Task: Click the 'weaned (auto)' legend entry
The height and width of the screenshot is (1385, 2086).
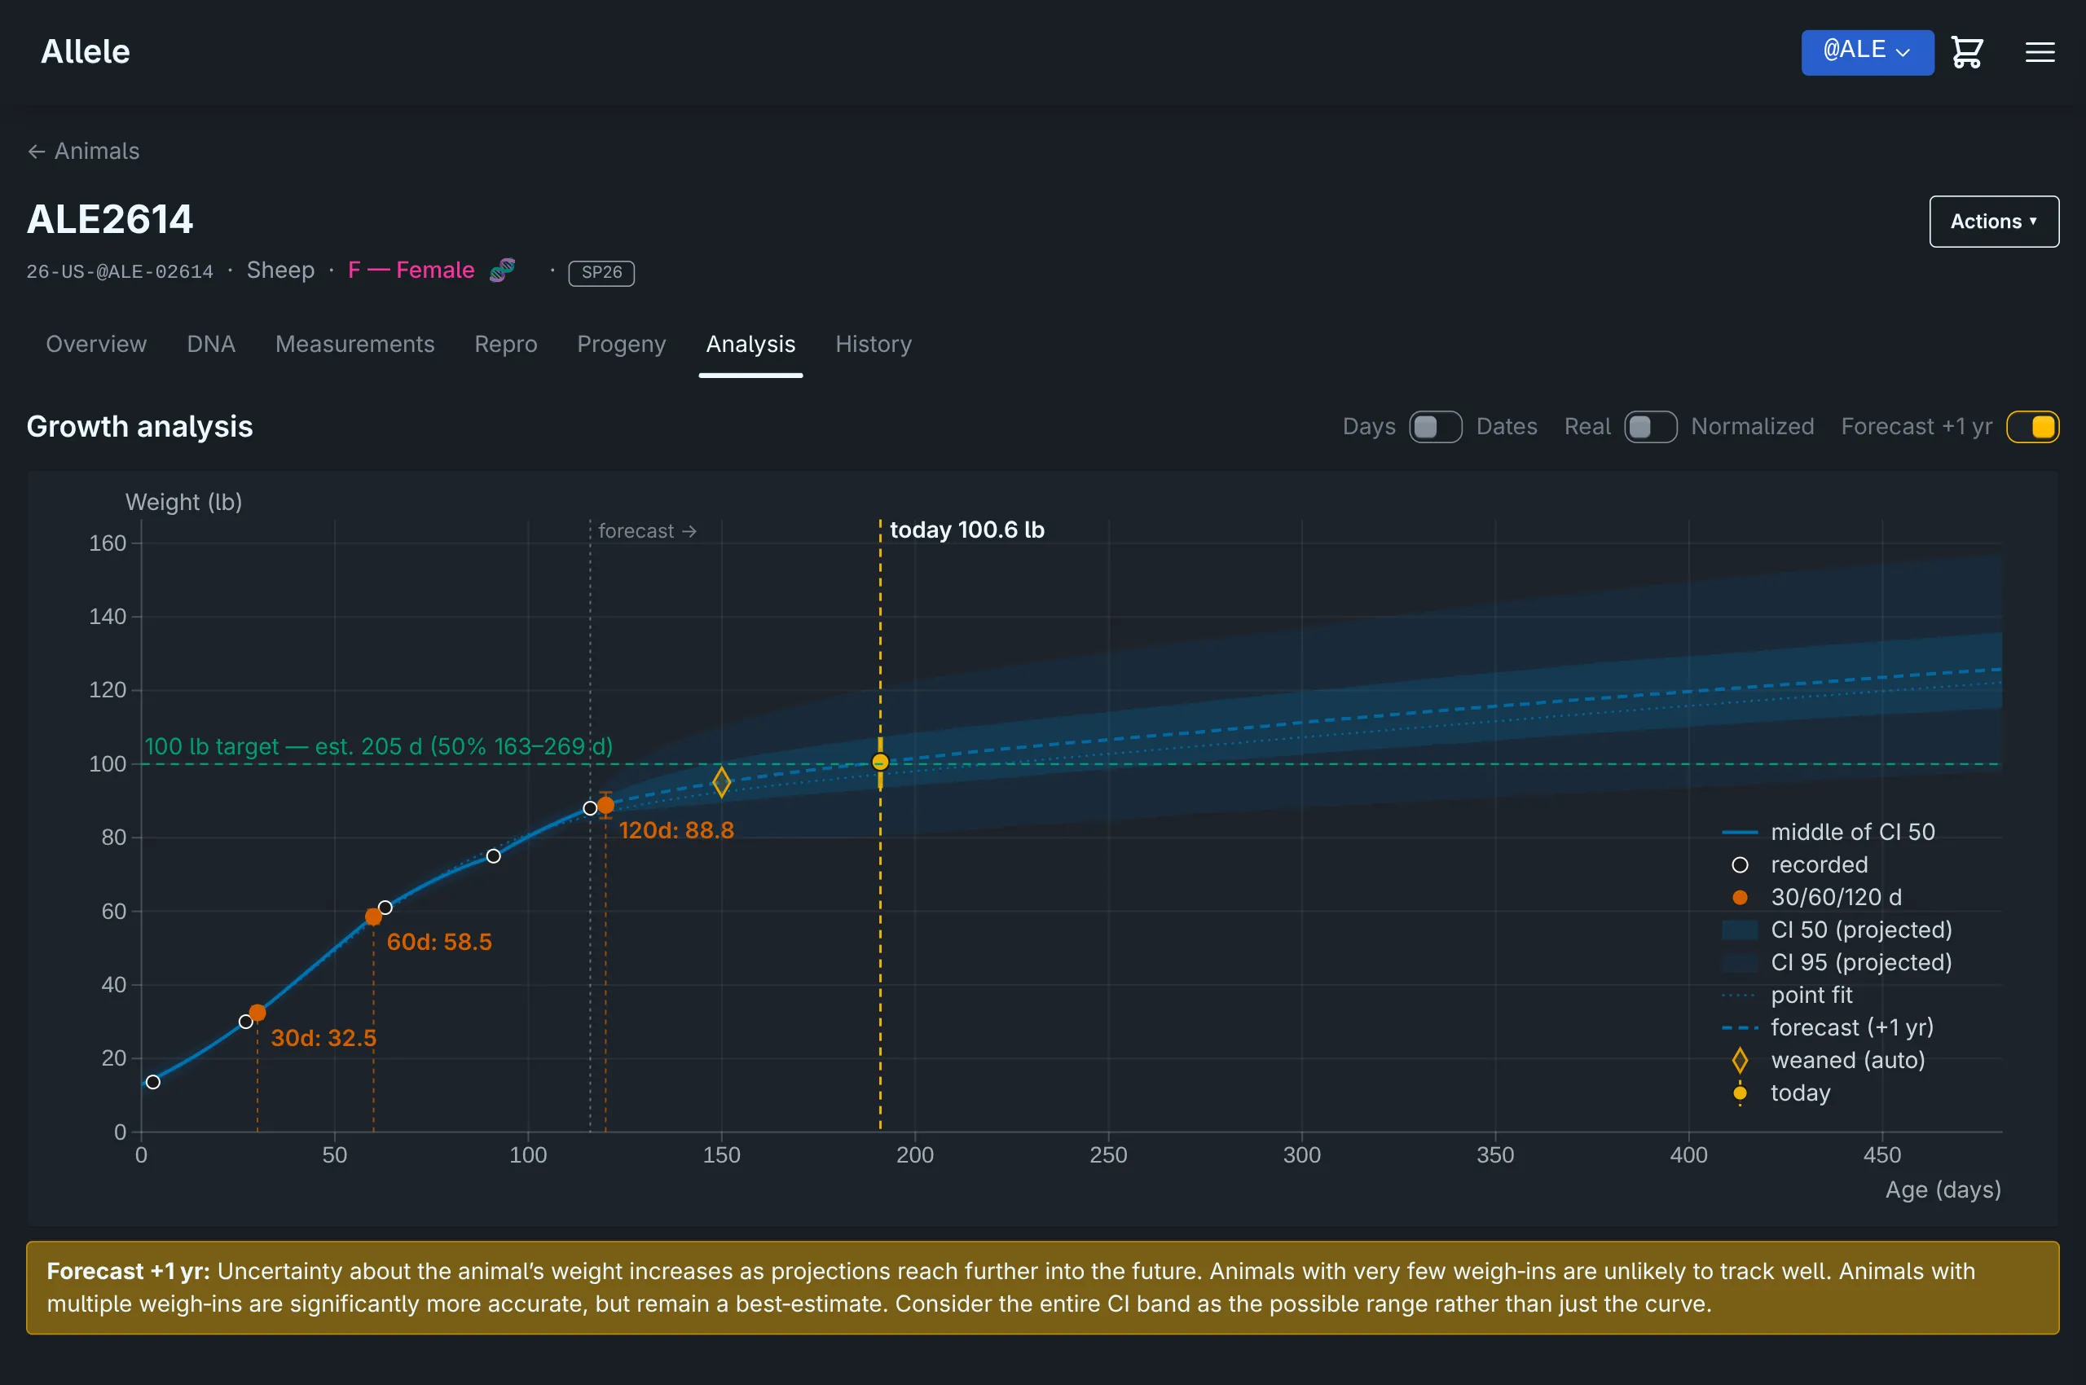Action: point(1827,1060)
